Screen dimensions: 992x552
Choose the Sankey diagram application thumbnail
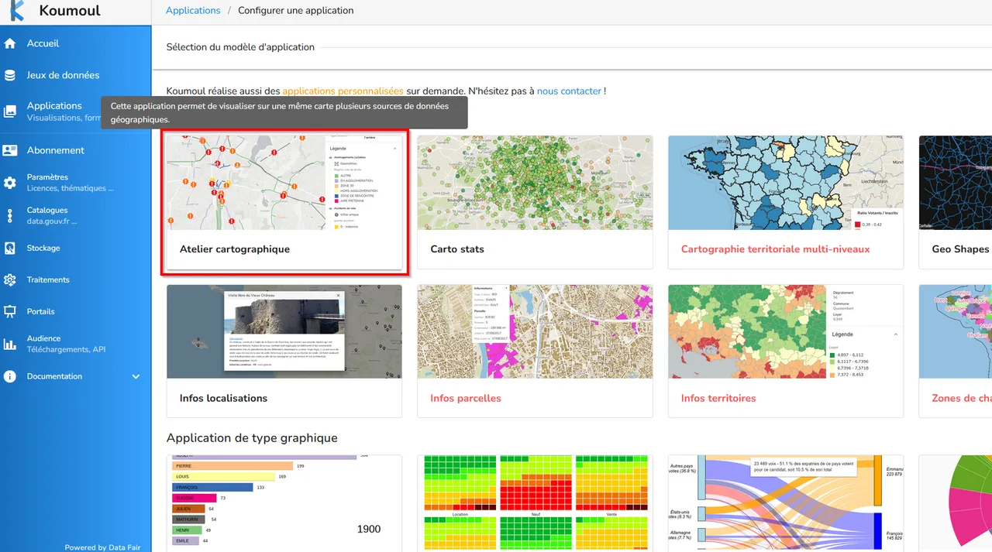click(786, 503)
